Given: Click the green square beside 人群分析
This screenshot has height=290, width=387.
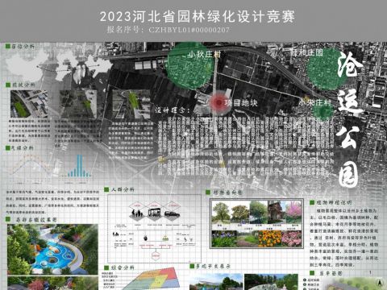Looking at the screenshot, I should (x=106, y=190).
